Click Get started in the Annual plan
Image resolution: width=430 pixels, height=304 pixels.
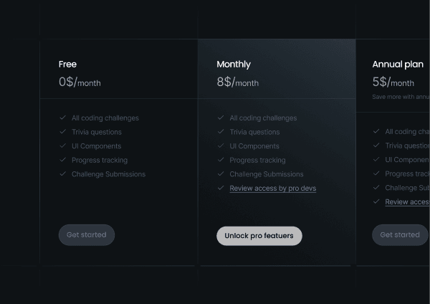click(400, 235)
